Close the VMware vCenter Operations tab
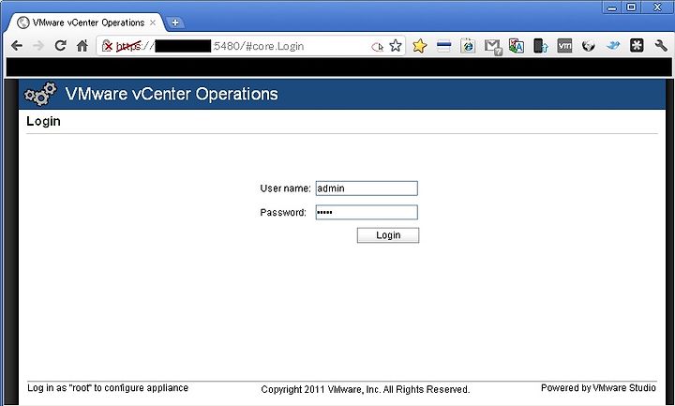Screen dimensions: 675x406 [153, 23]
